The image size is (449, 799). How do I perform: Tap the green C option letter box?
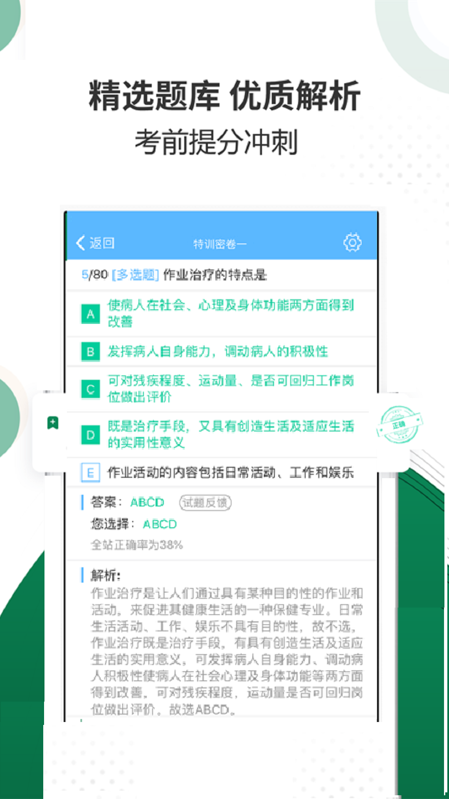90,390
